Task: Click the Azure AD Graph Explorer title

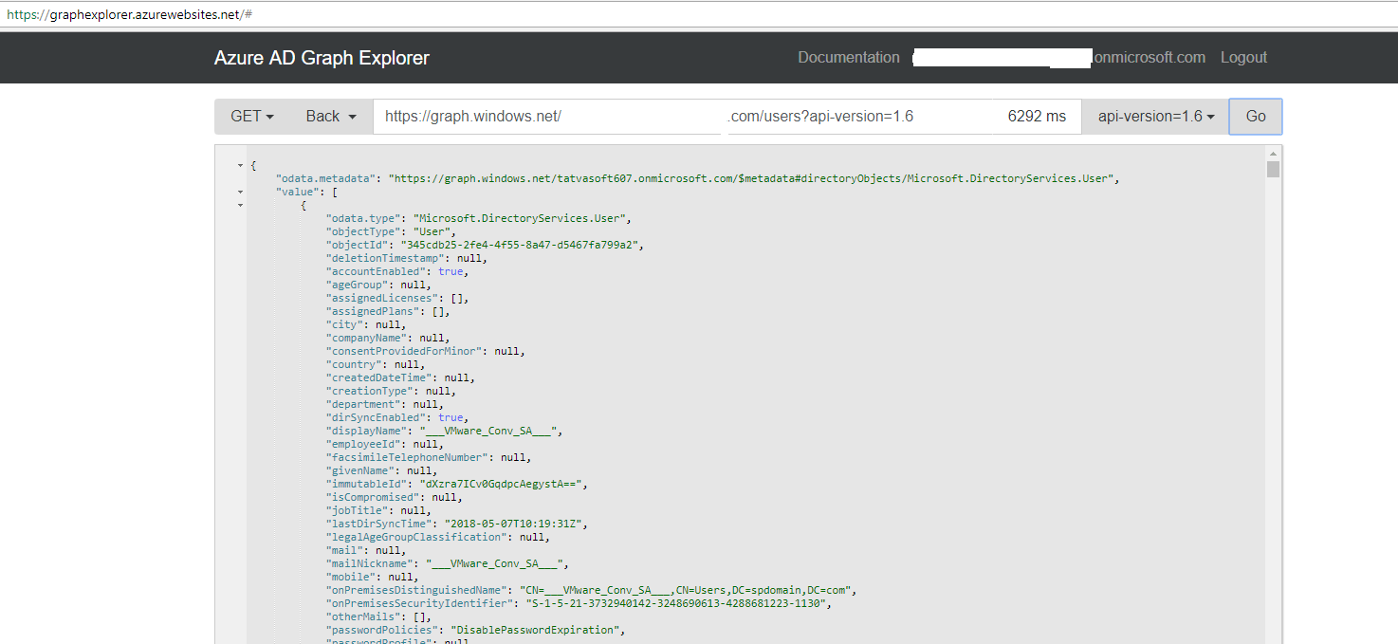Action: click(322, 58)
